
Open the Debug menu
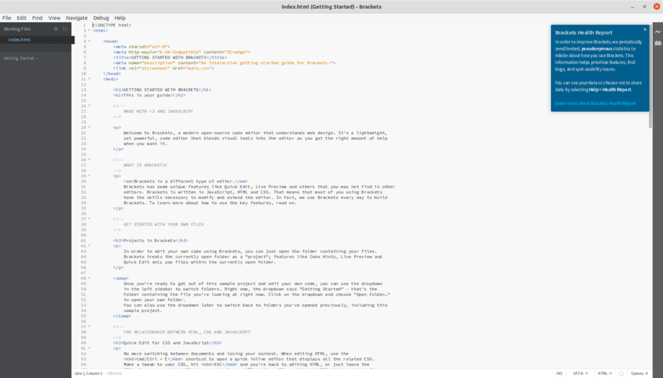100,17
